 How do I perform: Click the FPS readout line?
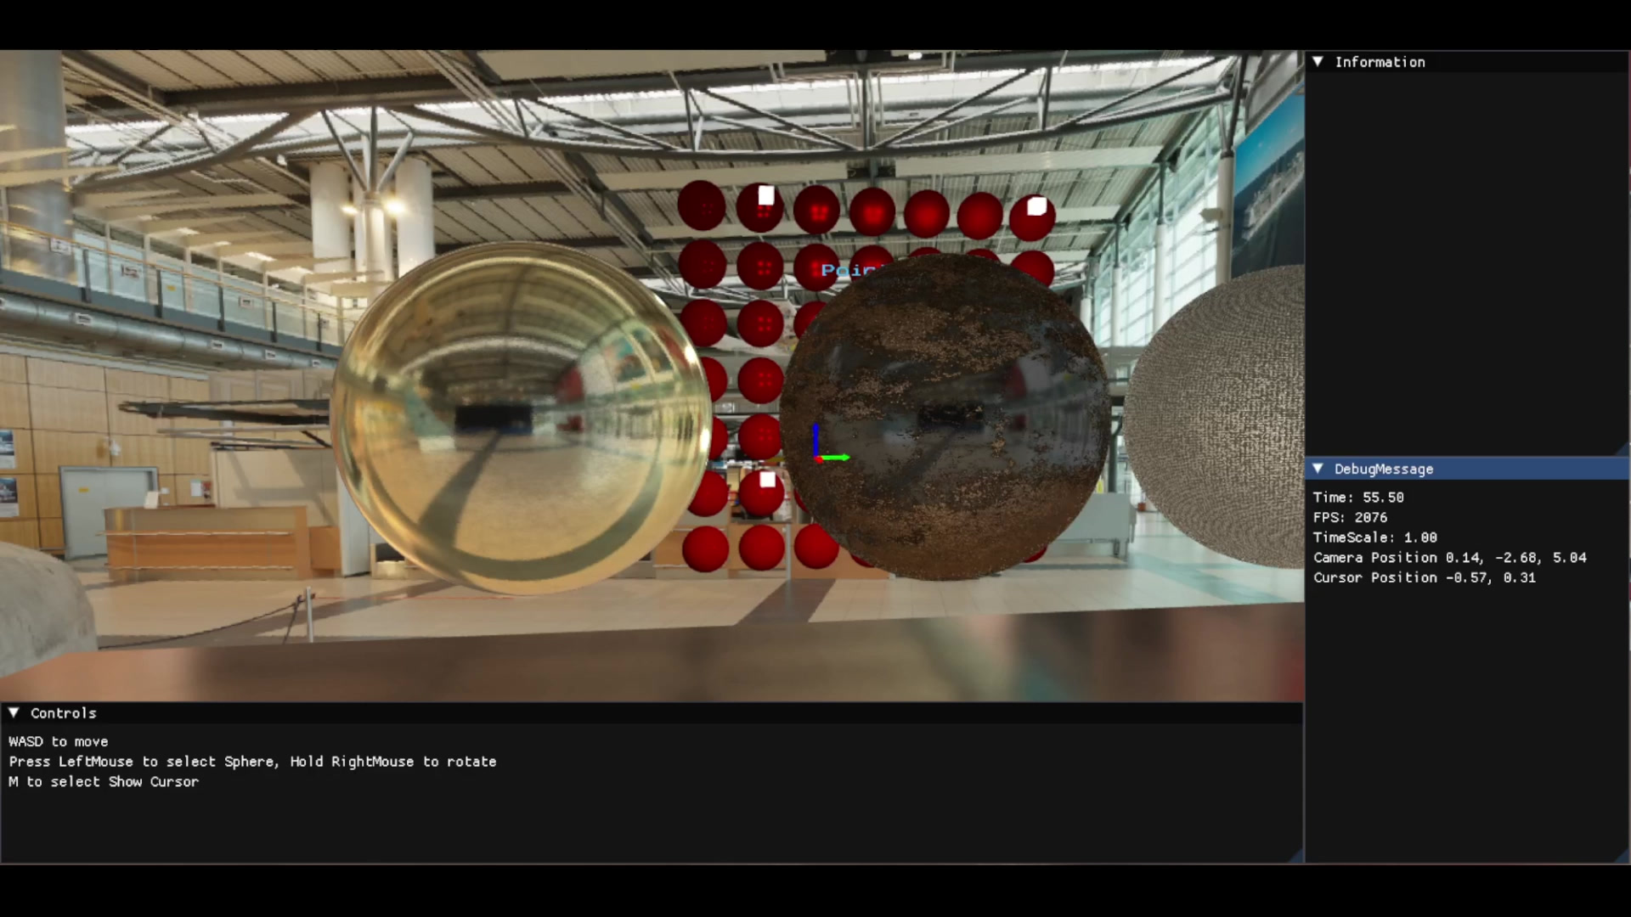coord(1350,517)
